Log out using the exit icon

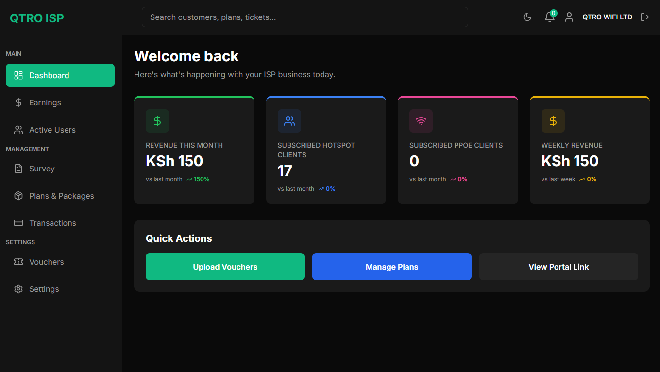tap(645, 17)
